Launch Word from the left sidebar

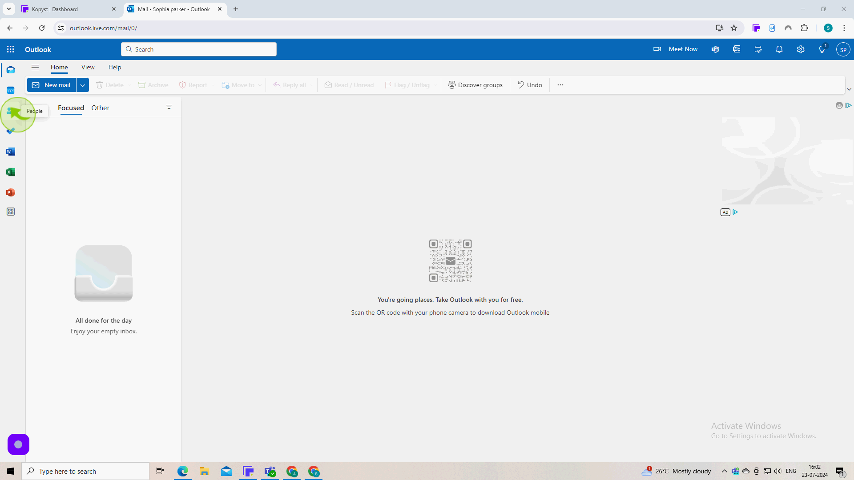click(x=11, y=152)
